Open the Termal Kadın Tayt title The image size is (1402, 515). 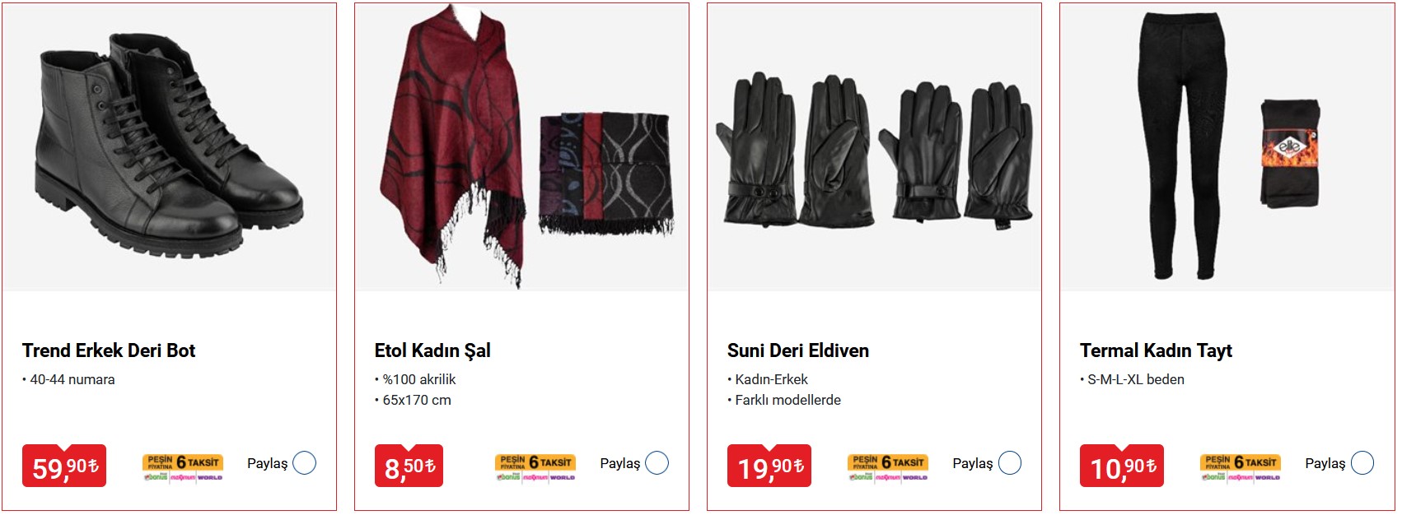click(x=1156, y=350)
